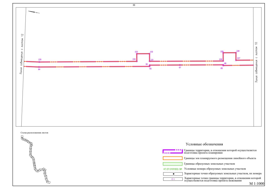This screenshot has height=189, width=268.
Task: Select corner point 232
Action: click(x=150, y=54)
